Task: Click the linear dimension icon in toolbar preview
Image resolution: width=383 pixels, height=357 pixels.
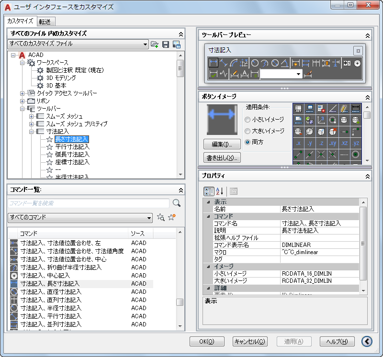Action: tap(213, 63)
